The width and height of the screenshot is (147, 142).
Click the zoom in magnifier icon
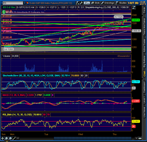(6, 138)
